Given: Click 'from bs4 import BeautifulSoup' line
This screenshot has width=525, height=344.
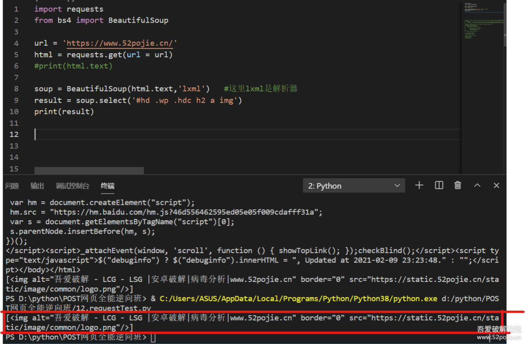Looking at the screenshot, I should (101, 20).
